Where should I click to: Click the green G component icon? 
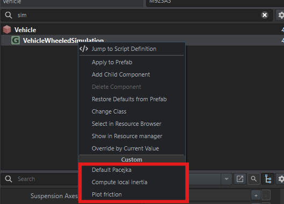16,40
